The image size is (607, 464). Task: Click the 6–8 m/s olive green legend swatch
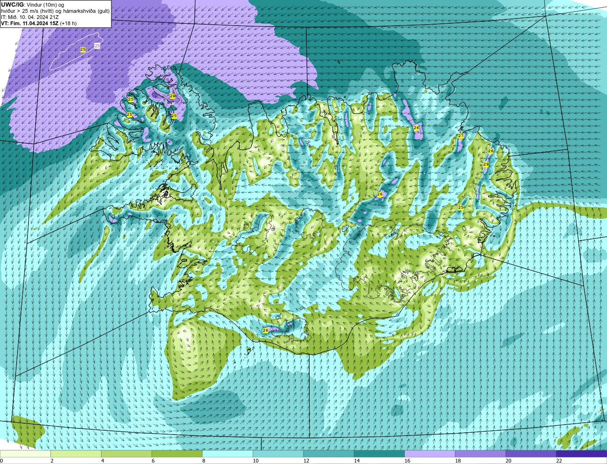(177, 454)
